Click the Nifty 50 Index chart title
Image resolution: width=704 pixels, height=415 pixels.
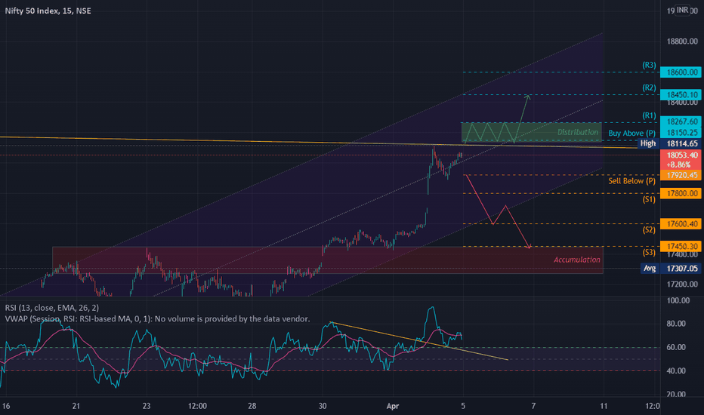click(x=48, y=11)
